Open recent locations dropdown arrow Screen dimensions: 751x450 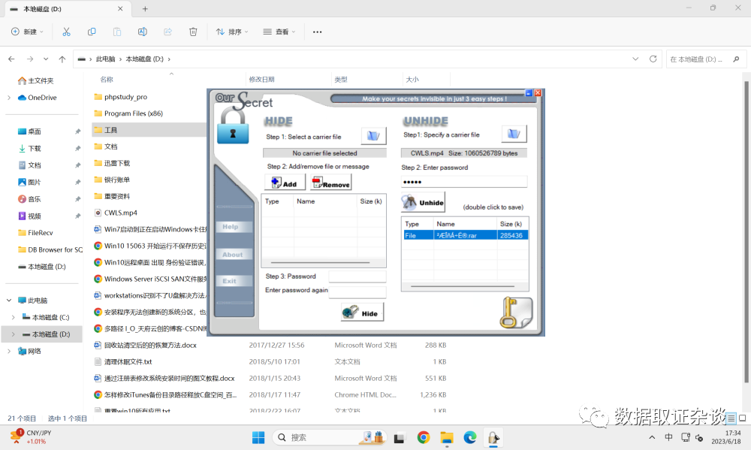46,59
